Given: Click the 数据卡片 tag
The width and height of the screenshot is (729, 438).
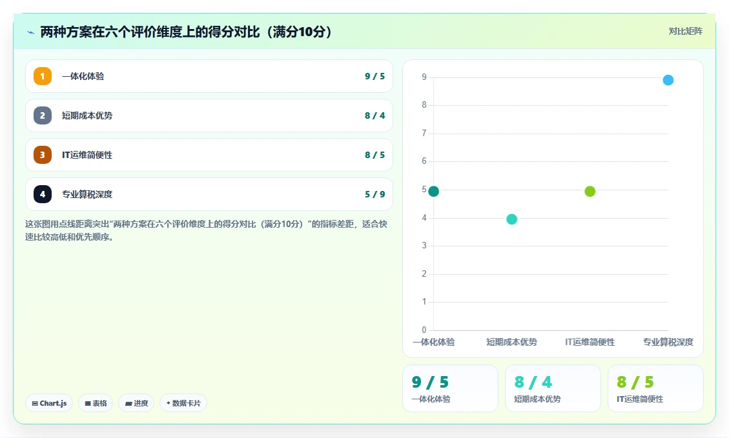Looking at the screenshot, I should click(x=183, y=403).
